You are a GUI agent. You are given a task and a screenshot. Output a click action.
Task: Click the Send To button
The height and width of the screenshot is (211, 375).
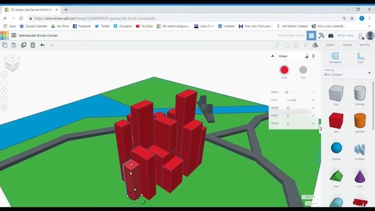pos(364,45)
